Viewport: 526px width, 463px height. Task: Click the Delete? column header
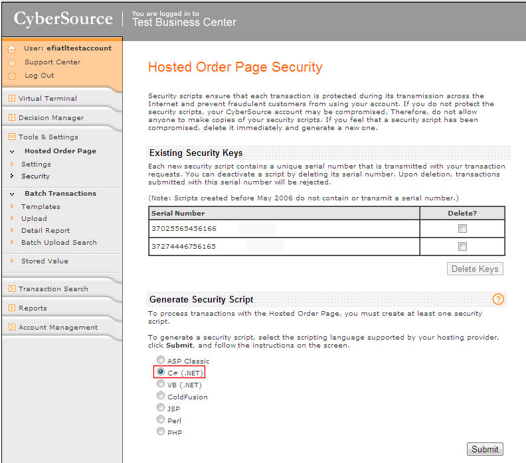(462, 213)
